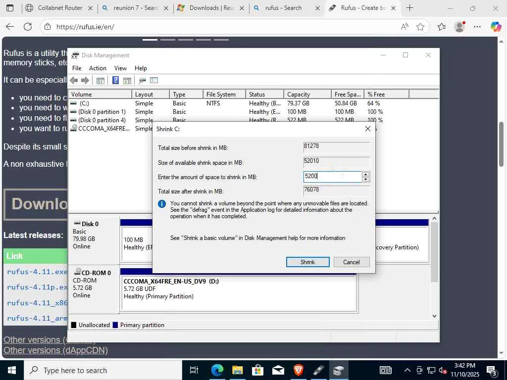Viewport: 507px width, 380px height.
Task: Open the Windows Start menu
Action: 12,370
